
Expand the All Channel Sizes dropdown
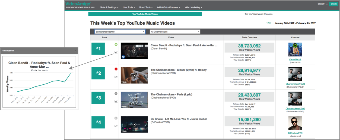point(175,32)
